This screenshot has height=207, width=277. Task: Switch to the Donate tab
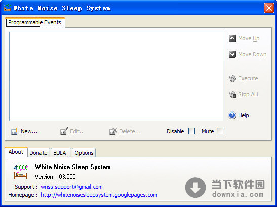click(x=38, y=153)
